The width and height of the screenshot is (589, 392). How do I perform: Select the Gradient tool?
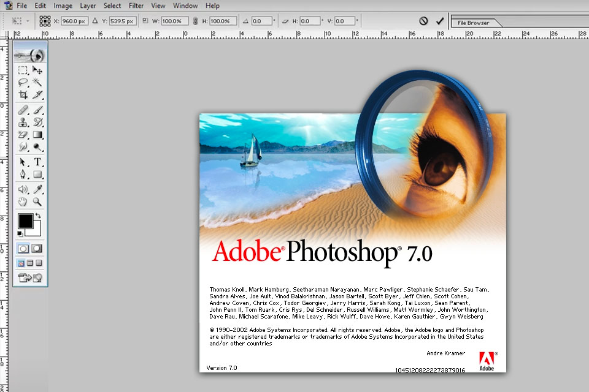point(37,134)
